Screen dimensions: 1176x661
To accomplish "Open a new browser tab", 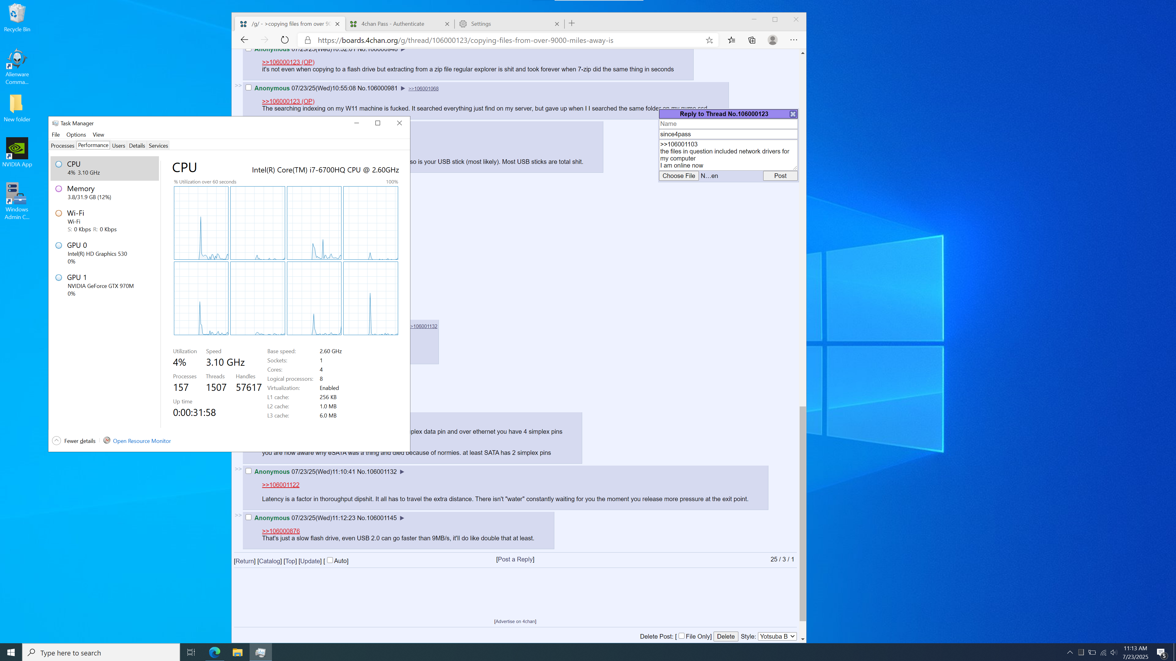I will point(571,23).
